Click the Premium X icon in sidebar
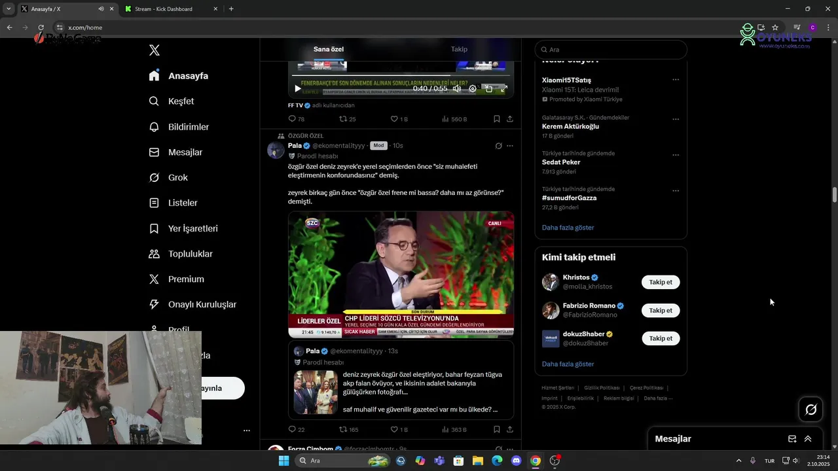838x471 pixels. click(x=154, y=279)
